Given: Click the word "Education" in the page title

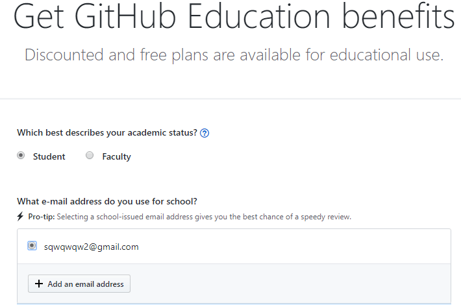Looking at the screenshot, I should tap(258, 16).
